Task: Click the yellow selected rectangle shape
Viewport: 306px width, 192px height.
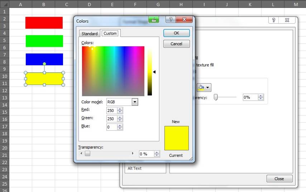Action: [44, 79]
